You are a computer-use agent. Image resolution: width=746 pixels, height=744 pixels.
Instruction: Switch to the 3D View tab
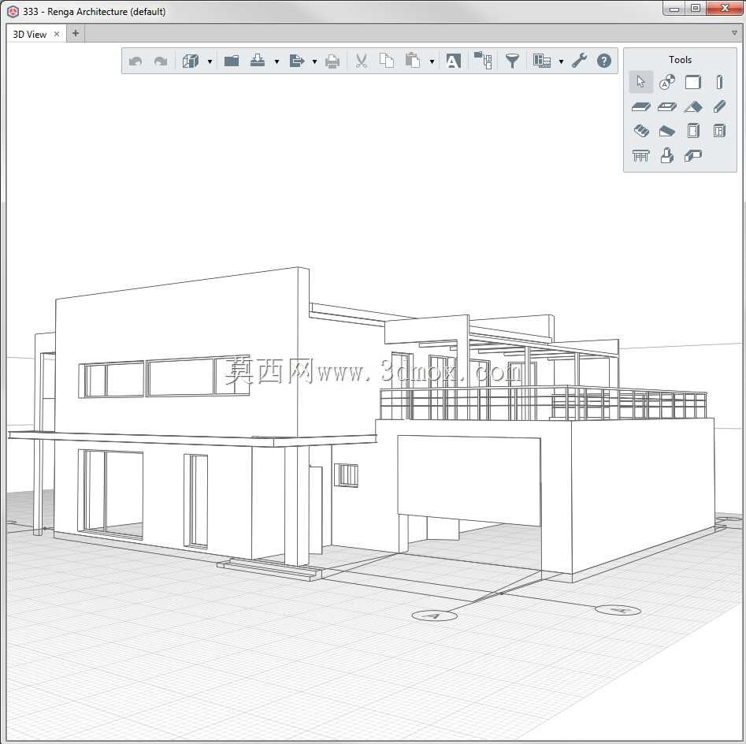tap(29, 34)
